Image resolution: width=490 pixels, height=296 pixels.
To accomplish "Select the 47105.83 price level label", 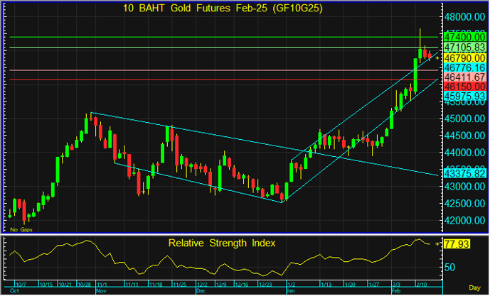I will coord(464,46).
